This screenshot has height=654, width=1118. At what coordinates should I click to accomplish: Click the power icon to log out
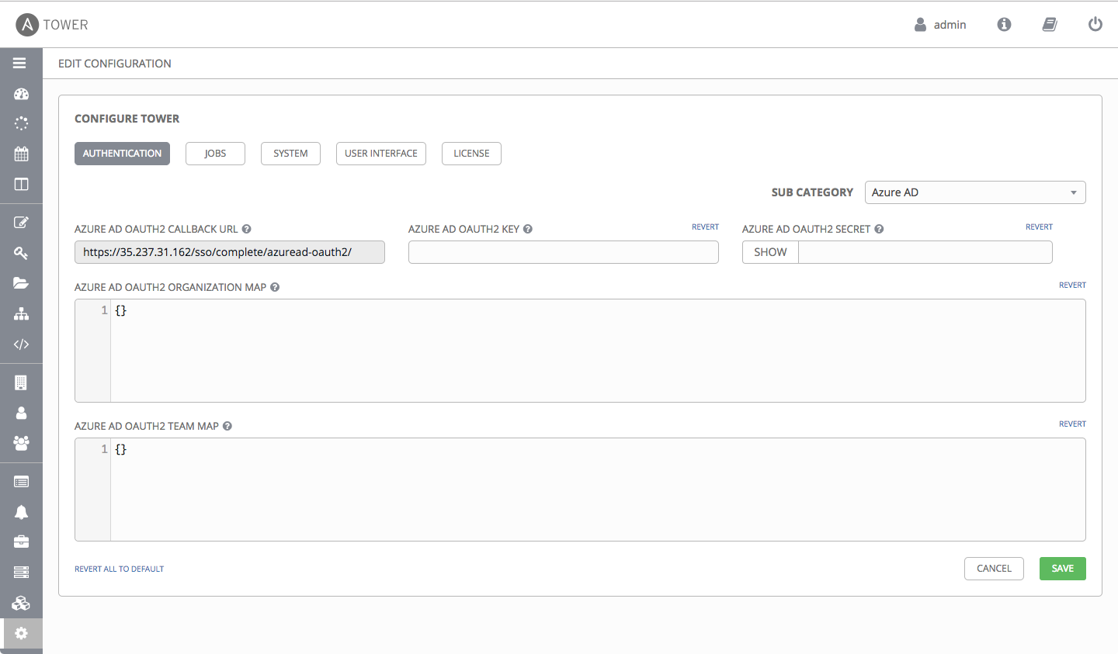click(x=1095, y=24)
